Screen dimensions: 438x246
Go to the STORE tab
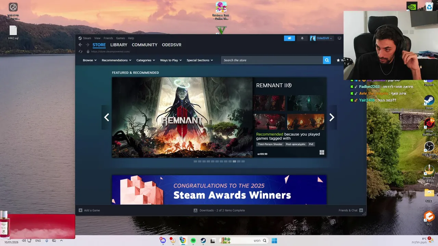pyautogui.click(x=99, y=45)
